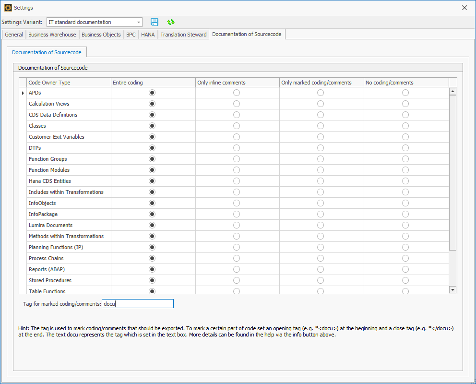The height and width of the screenshot is (384, 476).
Task: Enable 'Only inline comments' for InfoObjects
Action: pos(236,203)
